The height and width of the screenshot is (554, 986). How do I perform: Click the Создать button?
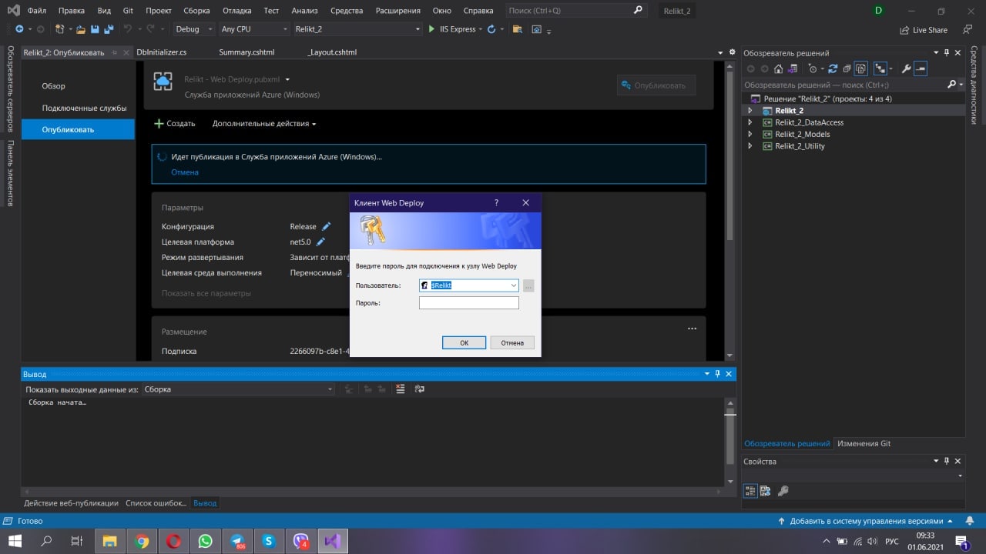pos(174,124)
